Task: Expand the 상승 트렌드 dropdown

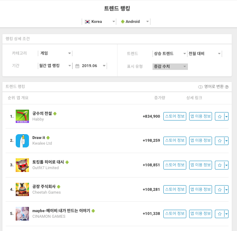Action: click(170, 53)
